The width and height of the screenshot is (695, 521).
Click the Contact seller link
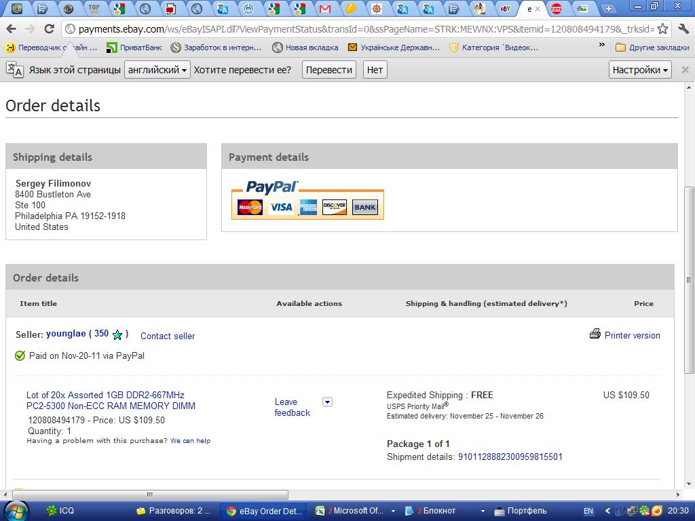click(x=168, y=336)
